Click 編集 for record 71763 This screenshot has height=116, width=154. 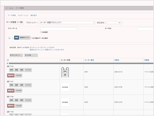click(17, 70)
